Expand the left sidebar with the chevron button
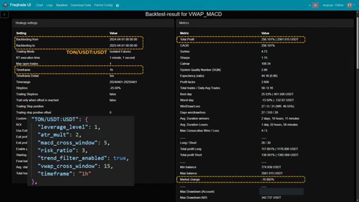The width and height of the screenshot is (359, 202). tap(4, 15)
